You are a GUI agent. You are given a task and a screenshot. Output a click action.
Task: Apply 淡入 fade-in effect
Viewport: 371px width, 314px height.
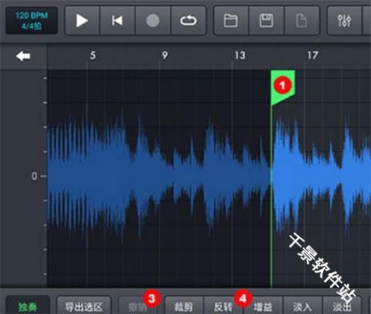pos(302,306)
